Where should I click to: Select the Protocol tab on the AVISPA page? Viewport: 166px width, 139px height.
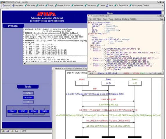click(13, 26)
